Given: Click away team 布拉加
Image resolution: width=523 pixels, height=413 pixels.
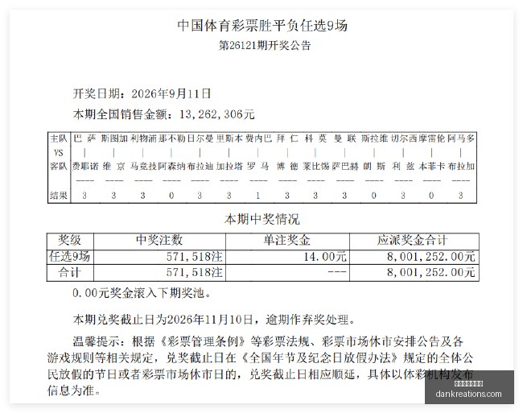Looking at the screenshot, I should pyautogui.click(x=461, y=166).
